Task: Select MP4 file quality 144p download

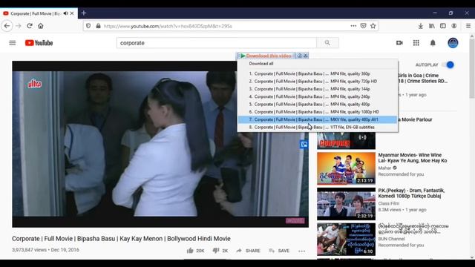Action: coord(317,89)
